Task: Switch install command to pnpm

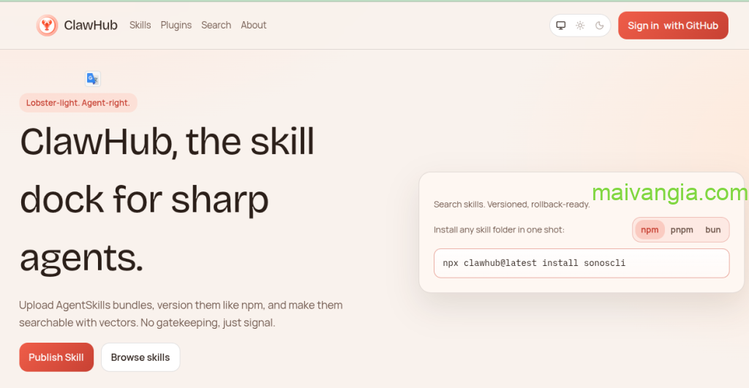Action: pos(682,229)
